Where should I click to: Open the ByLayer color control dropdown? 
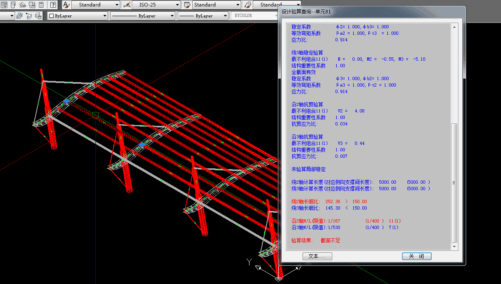(x=77, y=16)
